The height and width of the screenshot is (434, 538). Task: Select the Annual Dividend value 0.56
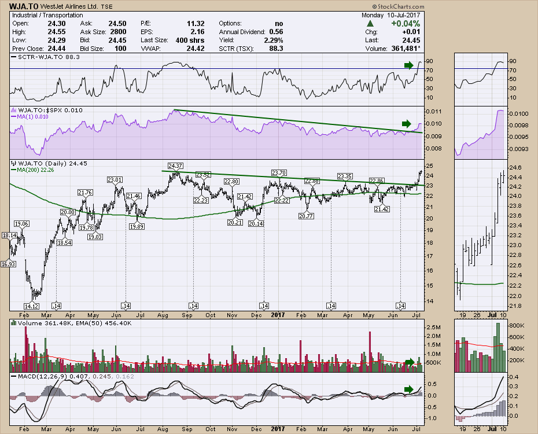(x=276, y=32)
